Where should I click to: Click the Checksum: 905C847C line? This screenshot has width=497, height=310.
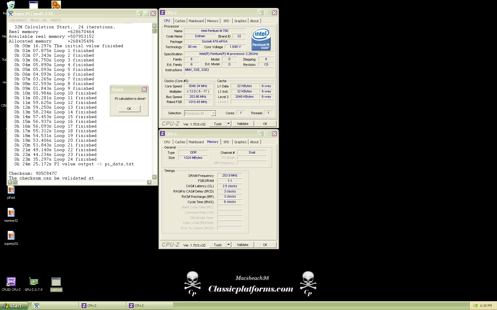pos(33,173)
